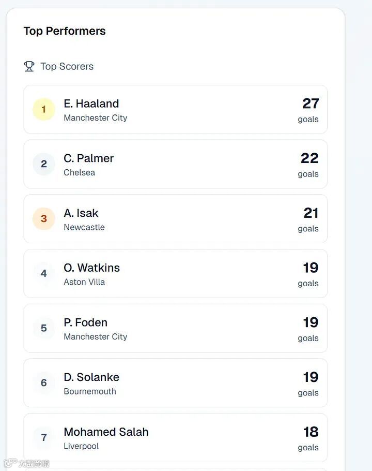
Task: Click the Top Scorers heading
Action: point(67,66)
